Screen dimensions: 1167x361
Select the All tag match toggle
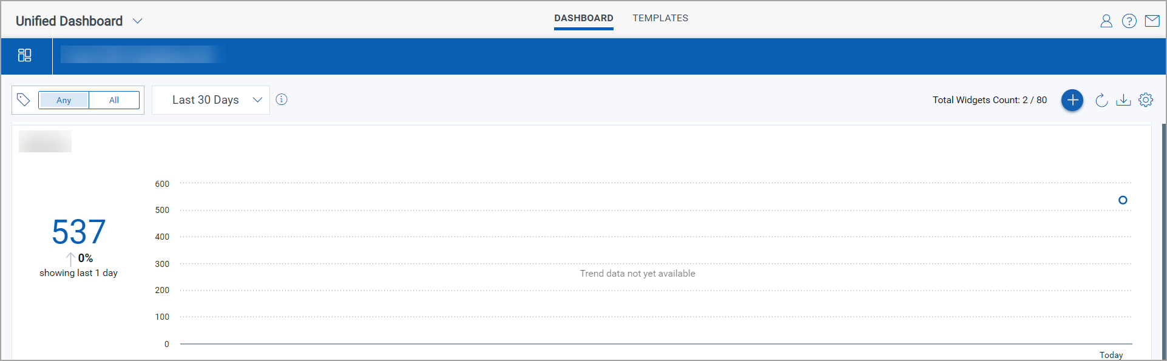click(114, 100)
